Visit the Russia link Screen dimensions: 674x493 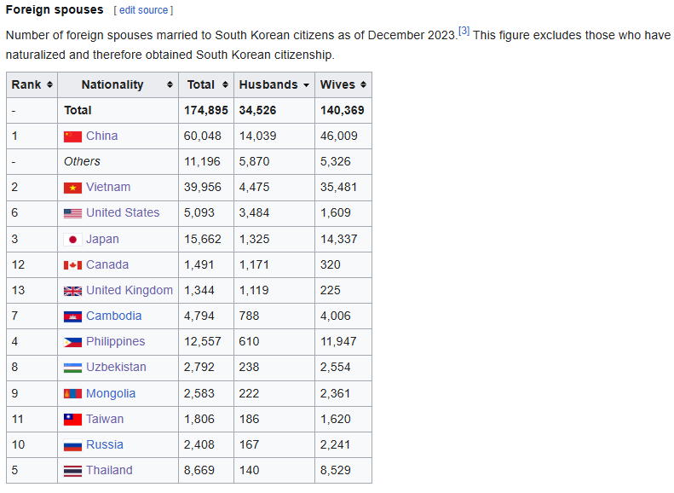105,444
